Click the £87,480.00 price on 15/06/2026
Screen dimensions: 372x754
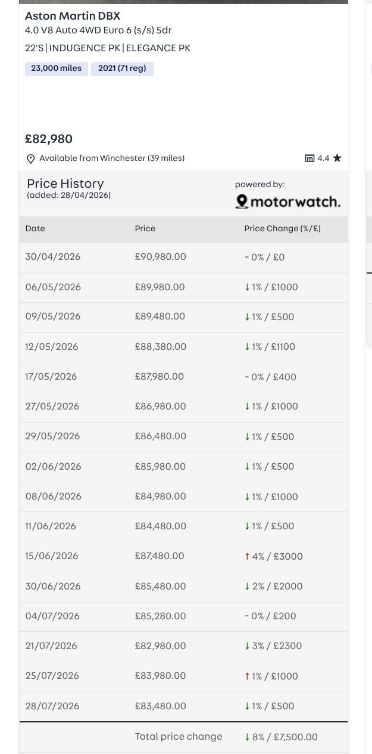160,556
